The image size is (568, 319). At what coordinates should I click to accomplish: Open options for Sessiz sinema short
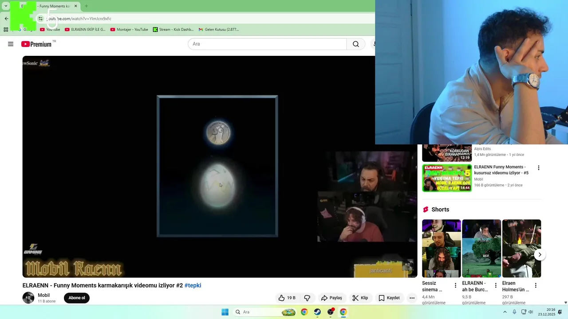click(x=455, y=286)
